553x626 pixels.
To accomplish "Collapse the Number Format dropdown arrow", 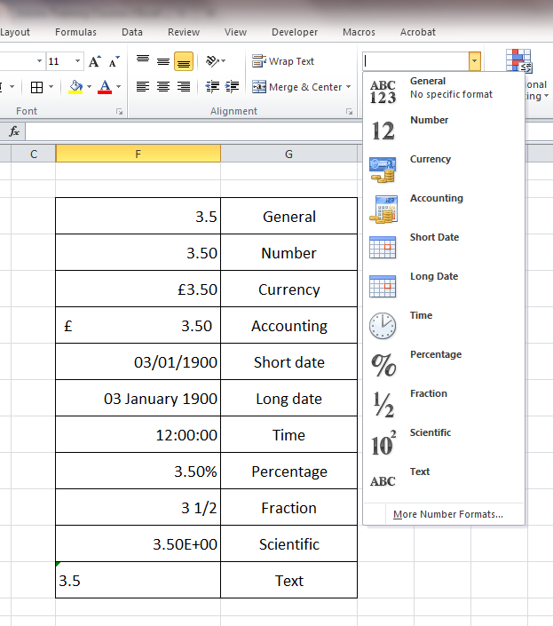I will (x=475, y=61).
